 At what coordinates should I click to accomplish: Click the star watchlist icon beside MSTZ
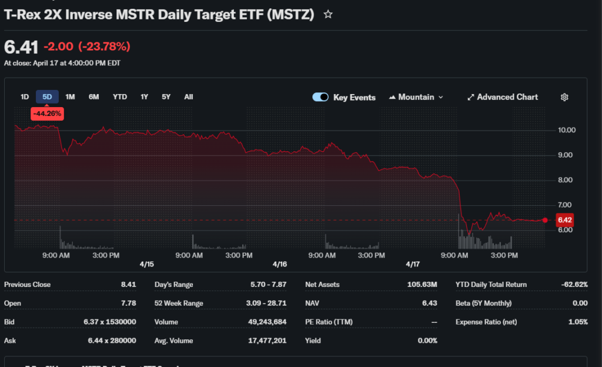point(328,14)
